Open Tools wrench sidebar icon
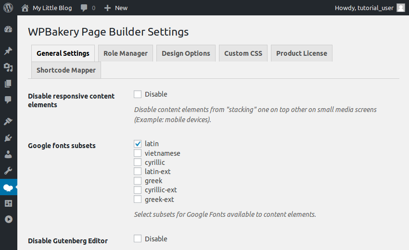Screen dimensions: 409x250 coord(8,171)
